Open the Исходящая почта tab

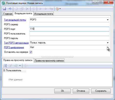coord(44,14)
